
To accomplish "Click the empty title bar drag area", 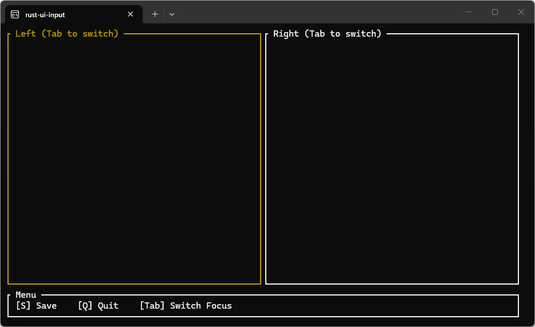I will (x=315, y=12).
